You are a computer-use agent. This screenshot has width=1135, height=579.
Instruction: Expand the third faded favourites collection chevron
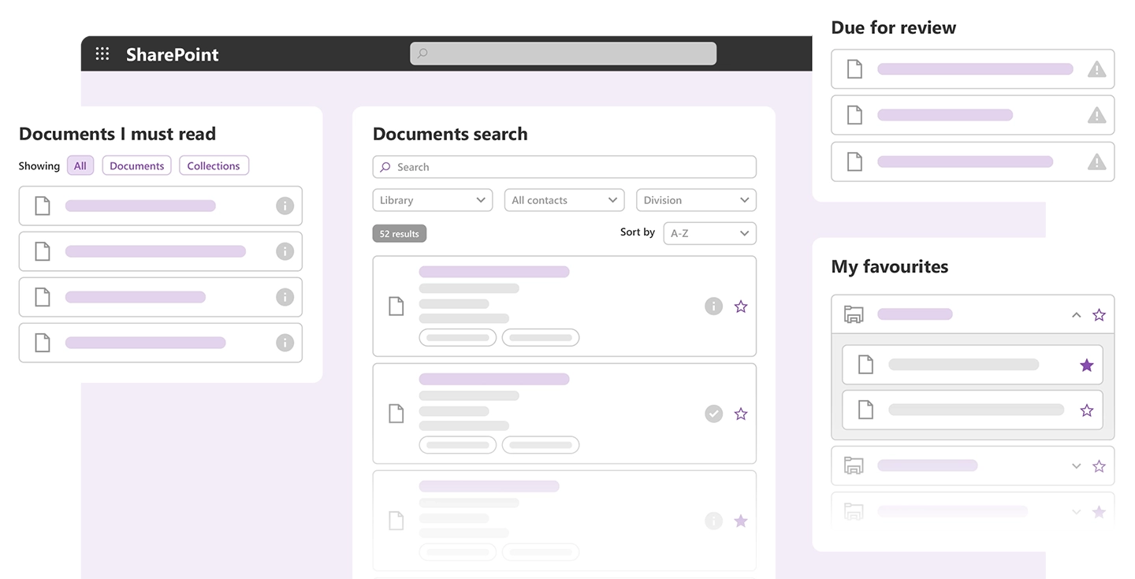[1076, 512]
